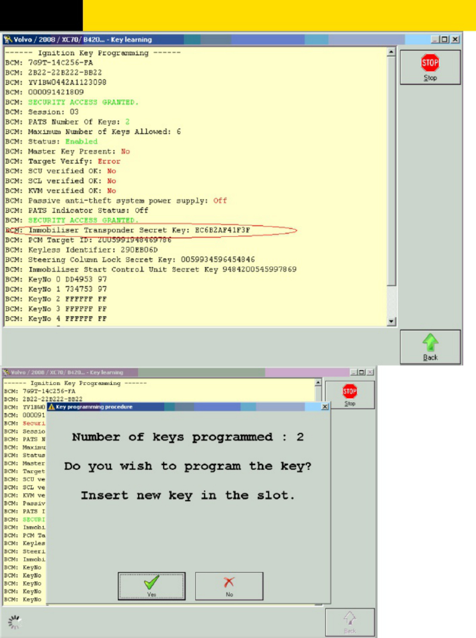Select the "PATS Indicator Status: Off" line
The height and width of the screenshot is (638, 476).
click(x=77, y=211)
